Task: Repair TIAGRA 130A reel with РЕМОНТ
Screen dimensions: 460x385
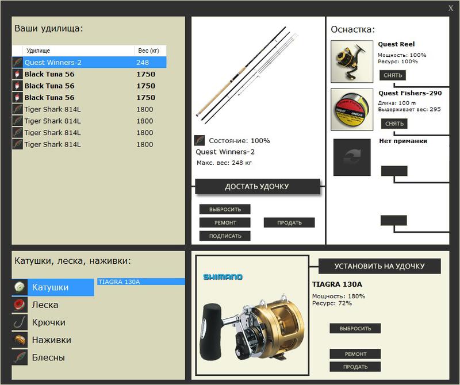Action: coord(355,354)
